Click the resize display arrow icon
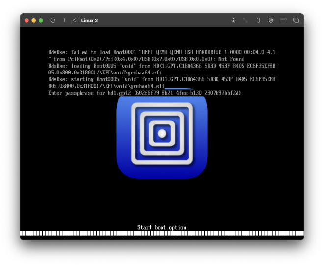Image resolution: width=324 pixels, height=266 pixels. point(245,20)
